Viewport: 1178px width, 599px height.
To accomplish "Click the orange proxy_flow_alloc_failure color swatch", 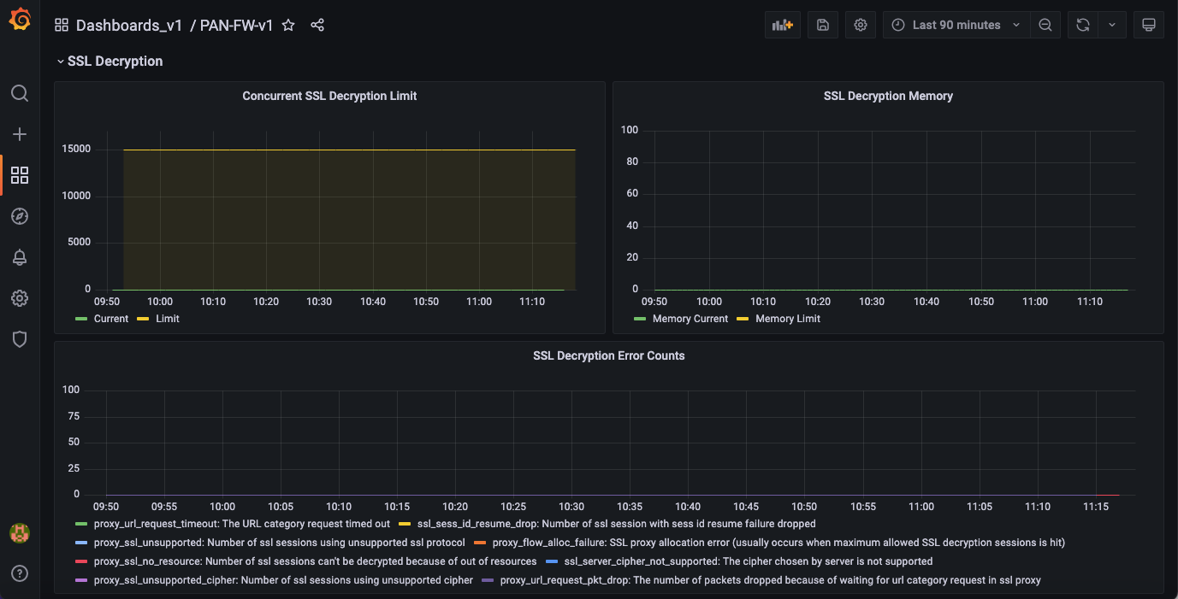I will (x=479, y=543).
